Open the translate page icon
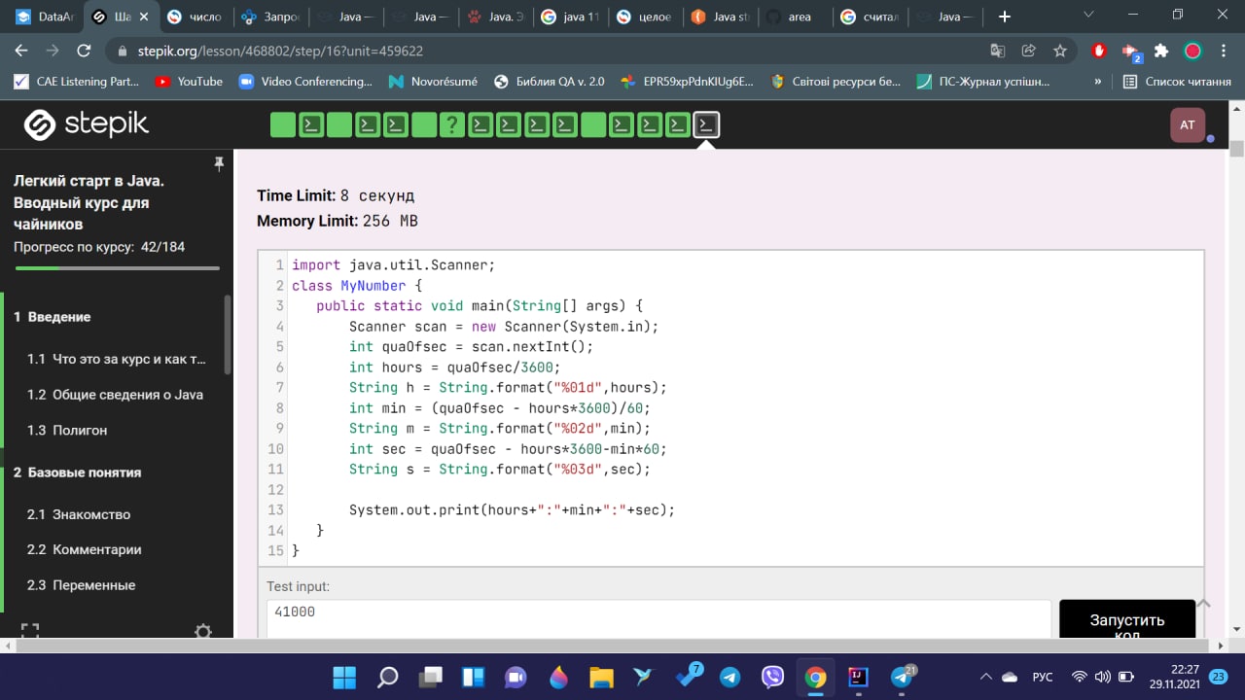 click(998, 51)
